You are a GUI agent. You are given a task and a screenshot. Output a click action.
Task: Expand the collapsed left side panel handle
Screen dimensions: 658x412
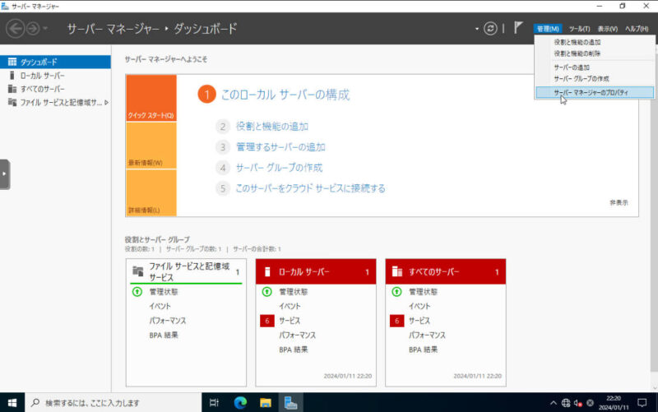pos(5,174)
